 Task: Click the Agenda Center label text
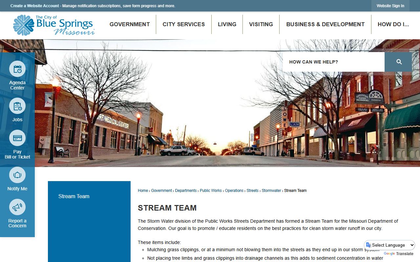click(17, 85)
